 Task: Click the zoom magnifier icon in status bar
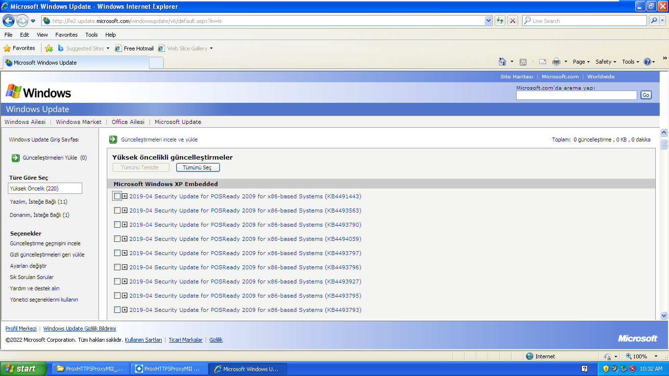629,356
